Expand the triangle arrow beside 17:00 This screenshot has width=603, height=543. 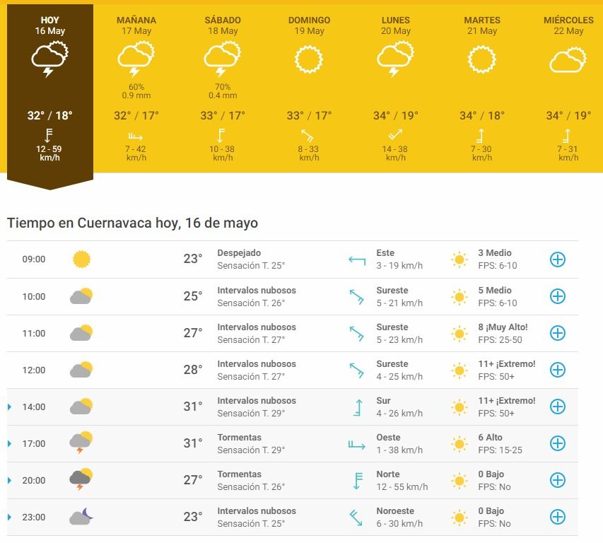point(10,444)
